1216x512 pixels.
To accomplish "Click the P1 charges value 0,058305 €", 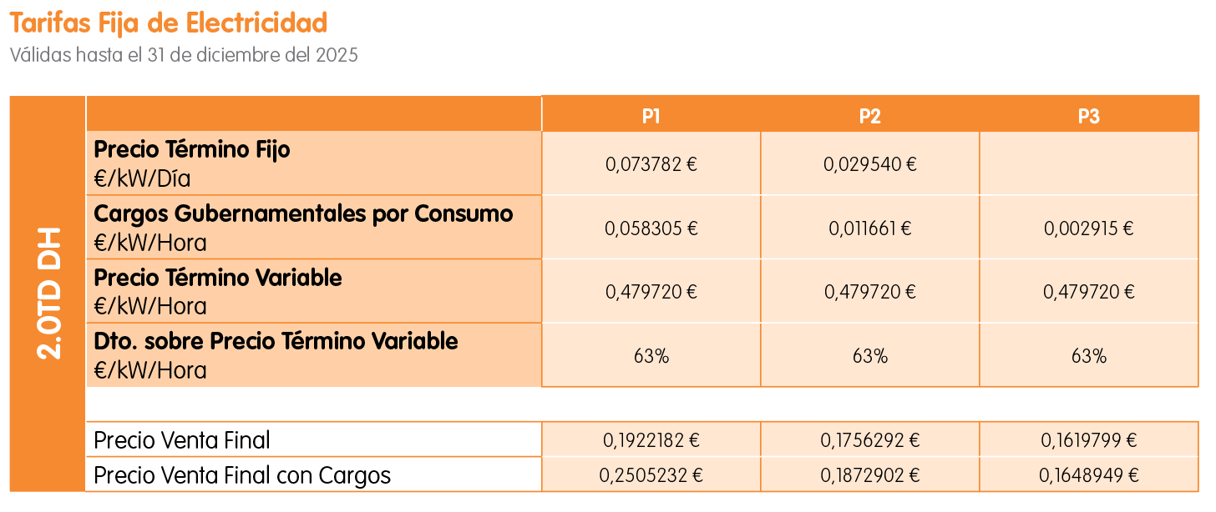I will 651,228.
